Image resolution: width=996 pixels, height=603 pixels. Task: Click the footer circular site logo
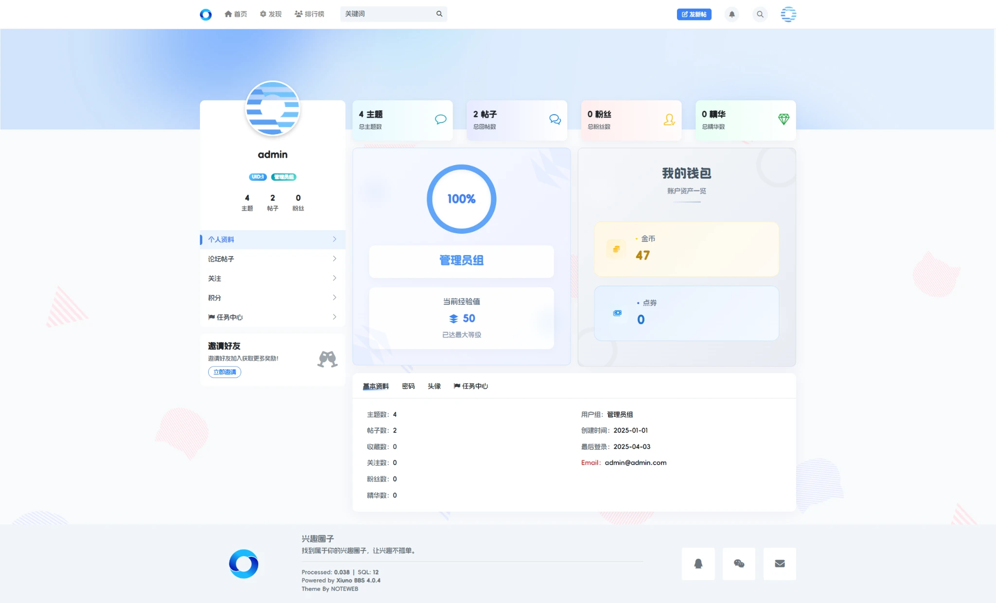244,564
